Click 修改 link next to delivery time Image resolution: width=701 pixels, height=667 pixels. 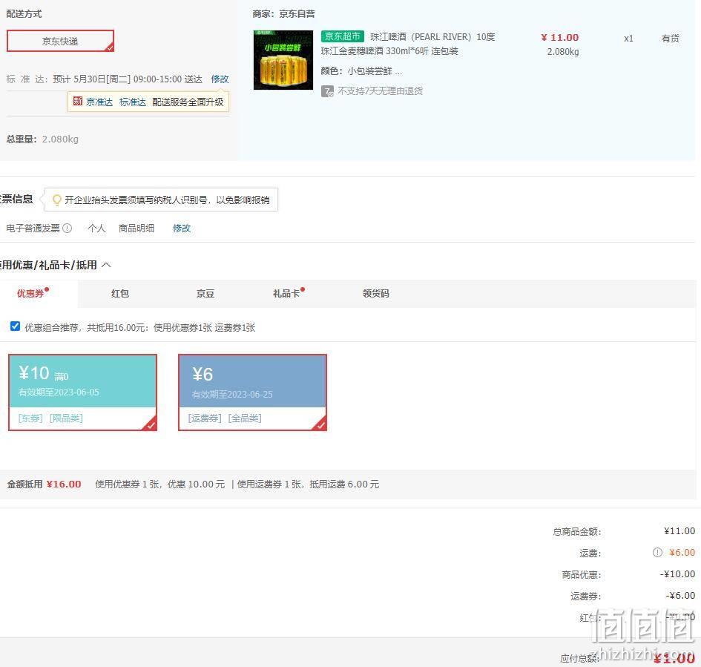tap(220, 79)
